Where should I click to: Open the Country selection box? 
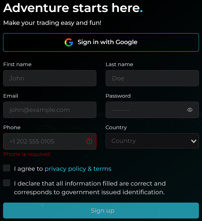click(148, 141)
